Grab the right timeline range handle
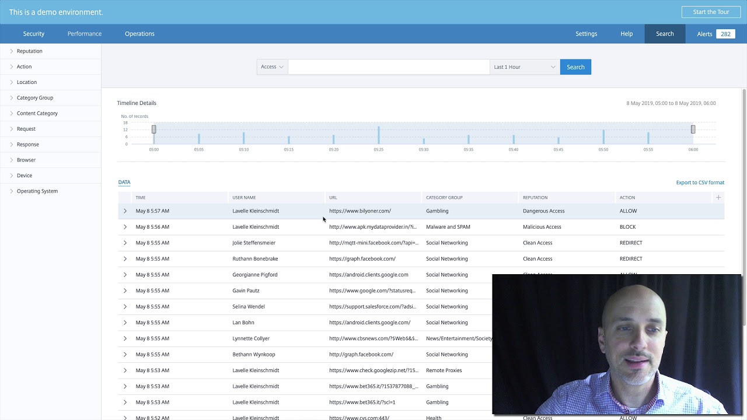The image size is (747, 420). [x=693, y=129]
